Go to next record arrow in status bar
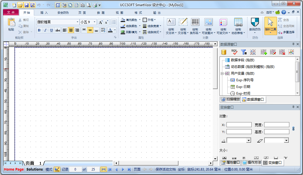This screenshot has height=175, width=303. (123, 169)
